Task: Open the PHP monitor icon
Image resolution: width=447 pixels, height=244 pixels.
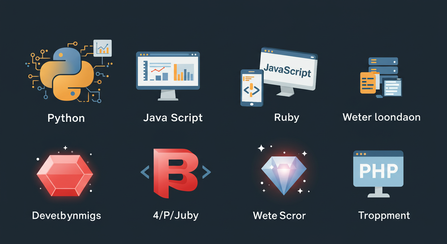Action: coord(378,174)
